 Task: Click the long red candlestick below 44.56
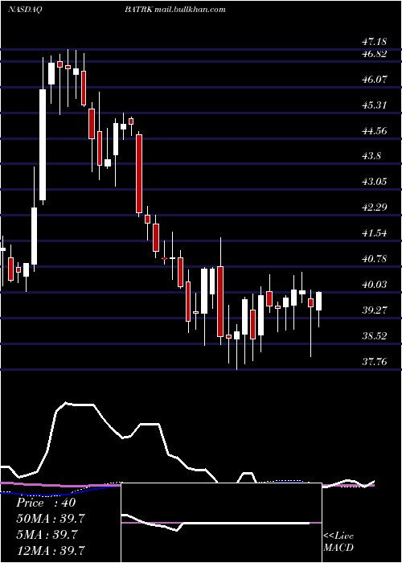point(139,174)
